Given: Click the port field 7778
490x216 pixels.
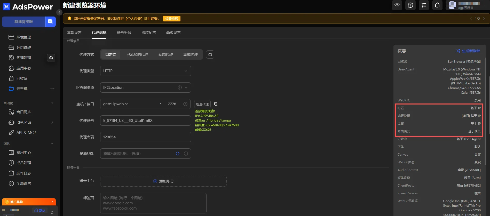Looking at the screenshot, I should [172, 104].
